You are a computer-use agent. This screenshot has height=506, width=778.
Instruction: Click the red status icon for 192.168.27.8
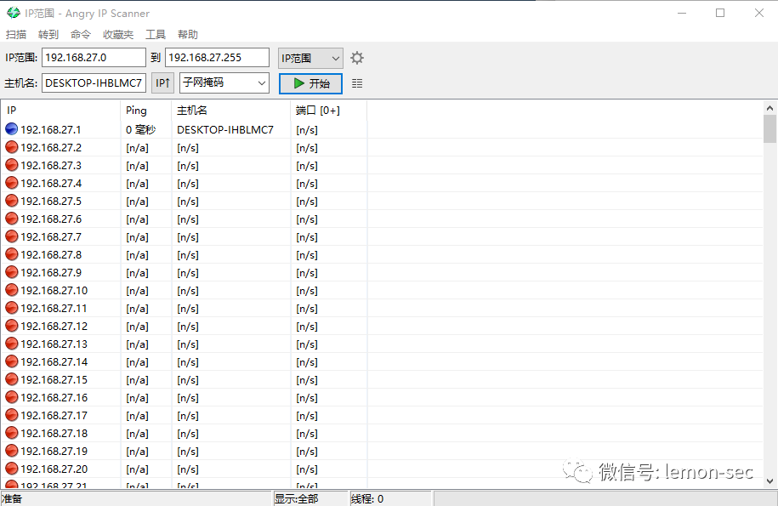[x=11, y=254]
